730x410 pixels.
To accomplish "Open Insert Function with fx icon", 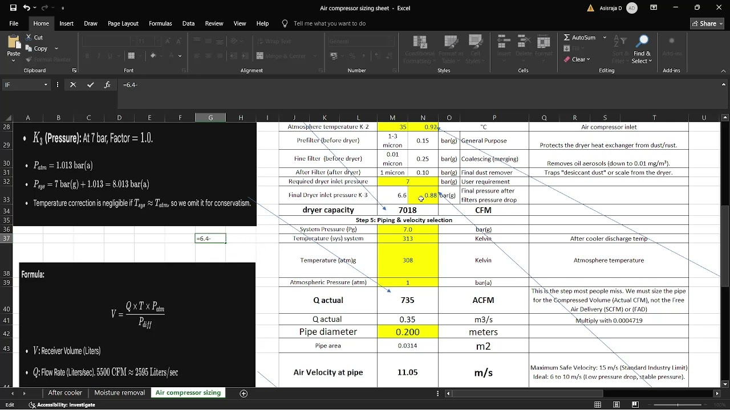I will click(107, 85).
